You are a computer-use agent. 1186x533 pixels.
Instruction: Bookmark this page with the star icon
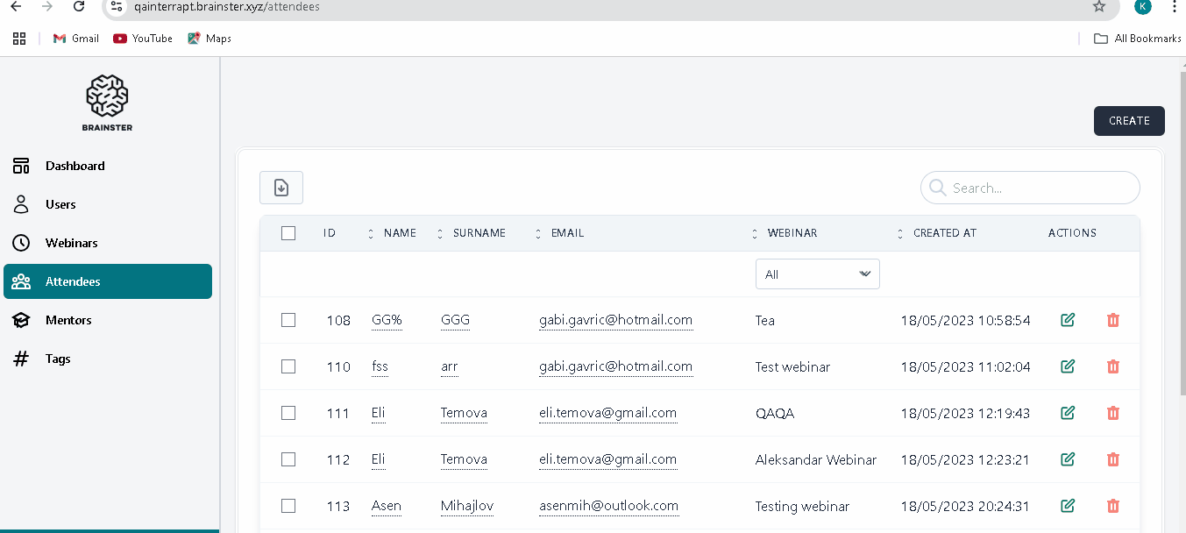1099,7
